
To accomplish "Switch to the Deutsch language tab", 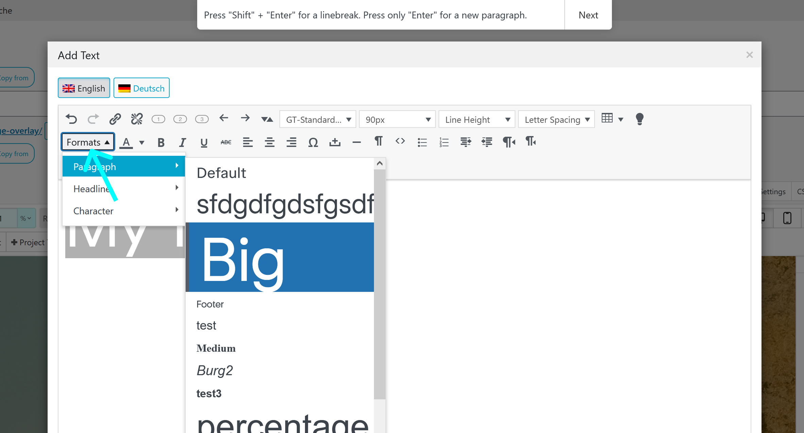I will pyautogui.click(x=141, y=88).
